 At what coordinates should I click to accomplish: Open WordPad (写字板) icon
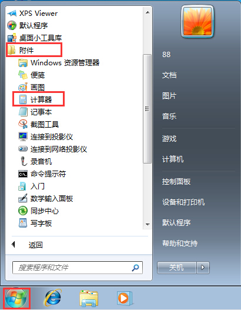[23, 223]
